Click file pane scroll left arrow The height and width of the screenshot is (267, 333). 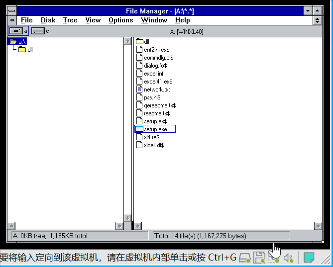point(137,226)
